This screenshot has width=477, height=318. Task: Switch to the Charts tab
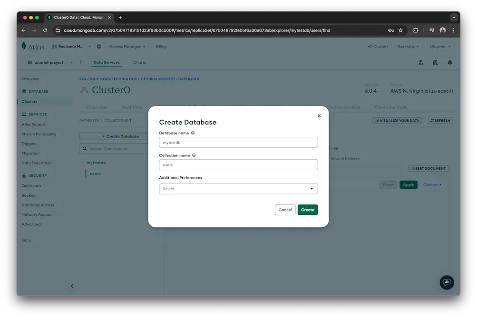point(139,62)
